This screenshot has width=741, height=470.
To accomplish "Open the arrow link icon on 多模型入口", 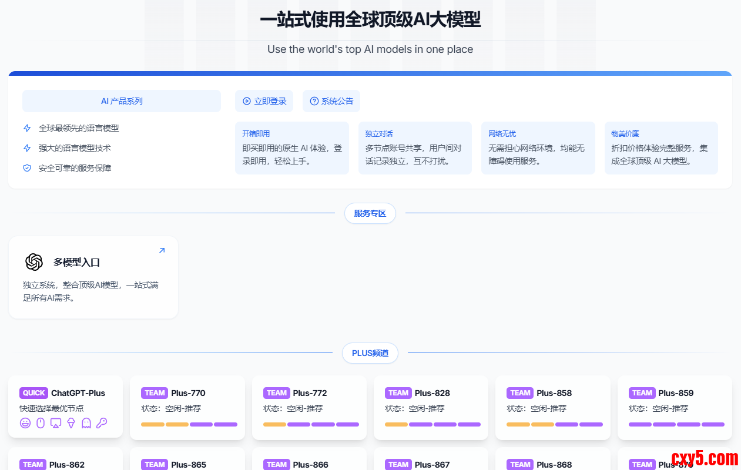I will (162, 251).
